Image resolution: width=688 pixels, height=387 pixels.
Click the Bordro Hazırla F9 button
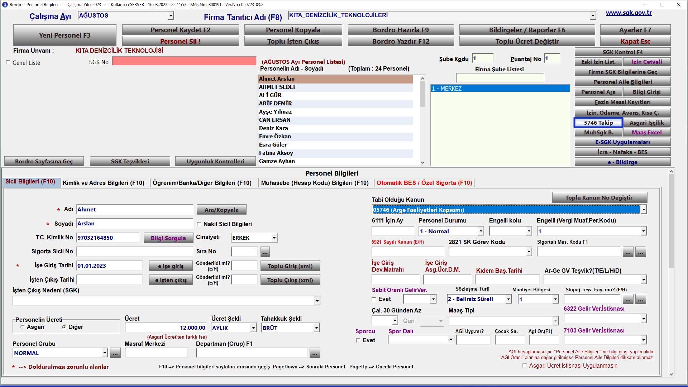[401, 30]
